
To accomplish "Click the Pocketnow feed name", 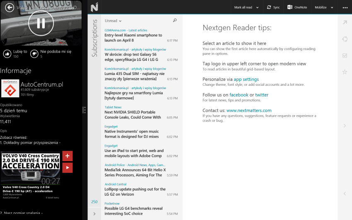I will click(112, 203).
